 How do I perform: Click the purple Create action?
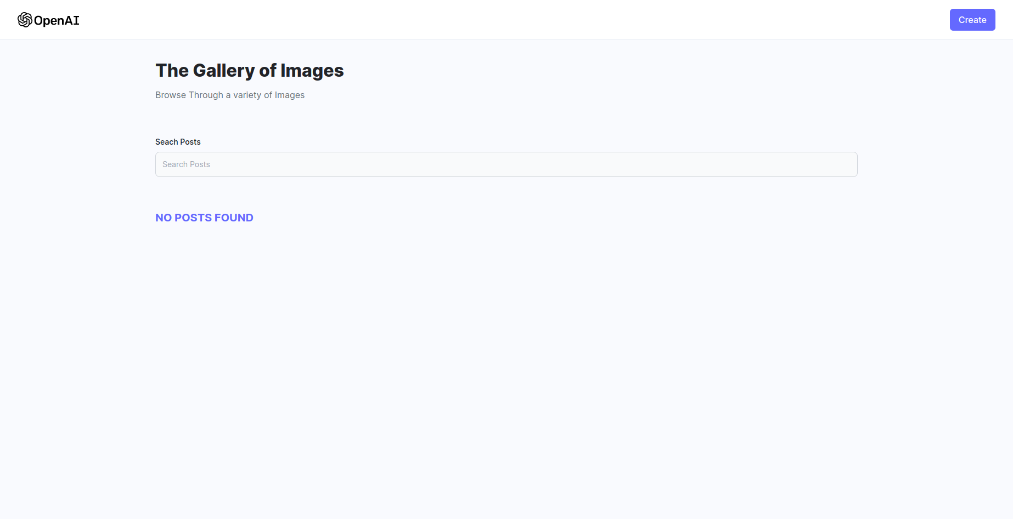pyautogui.click(x=972, y=19)
